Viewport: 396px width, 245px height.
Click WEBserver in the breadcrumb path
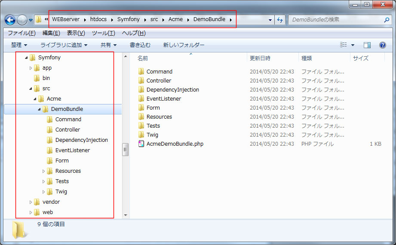(x=66, y=19)
